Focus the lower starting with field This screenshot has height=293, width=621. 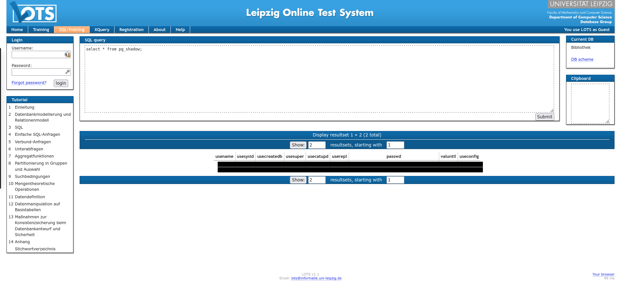point(395,180)
